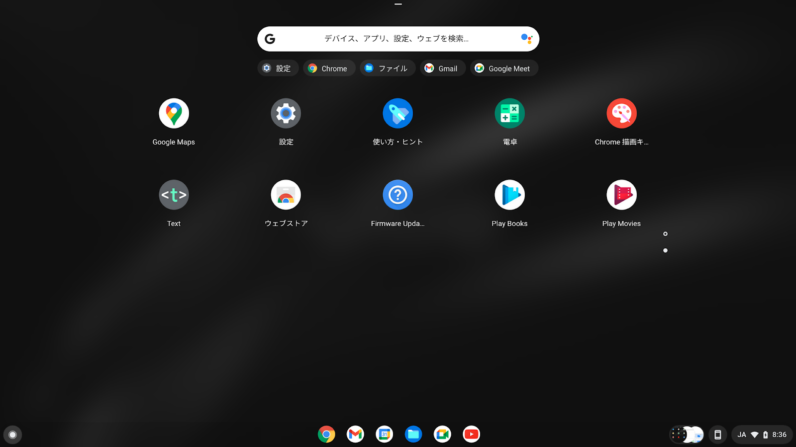Select the Google Meet suggestion chip
Viewport: 796px width, 447px height.
(x=504, y=68)
